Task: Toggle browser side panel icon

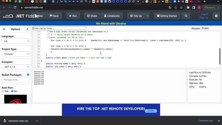Action: (x=194, y=8)
